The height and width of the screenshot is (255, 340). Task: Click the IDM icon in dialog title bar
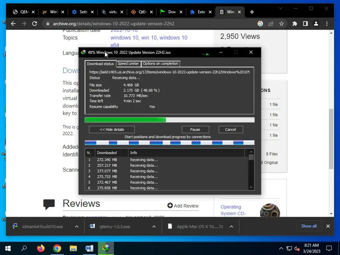[x=83, y=52]
